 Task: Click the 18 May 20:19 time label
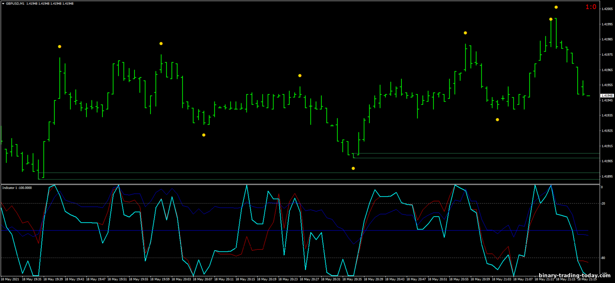pyautogui.click(x=266, y=279)
